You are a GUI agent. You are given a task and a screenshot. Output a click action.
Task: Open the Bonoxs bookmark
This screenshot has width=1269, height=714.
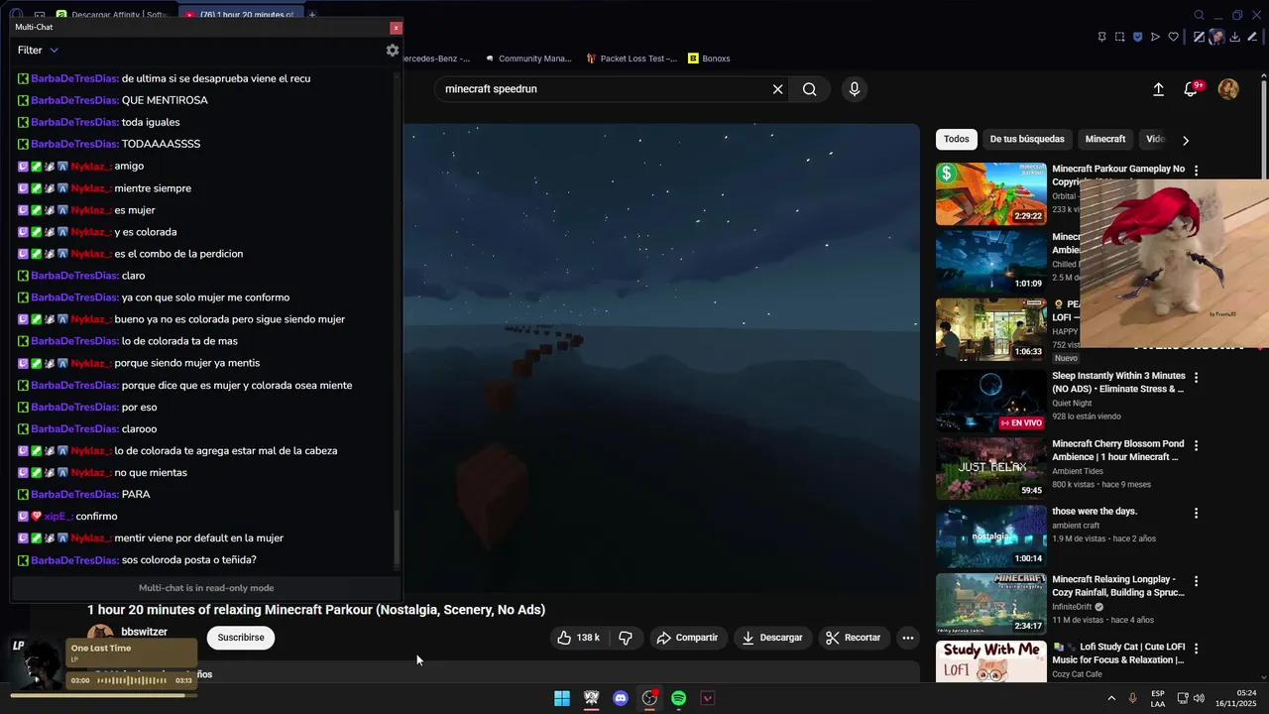point(709,59)
